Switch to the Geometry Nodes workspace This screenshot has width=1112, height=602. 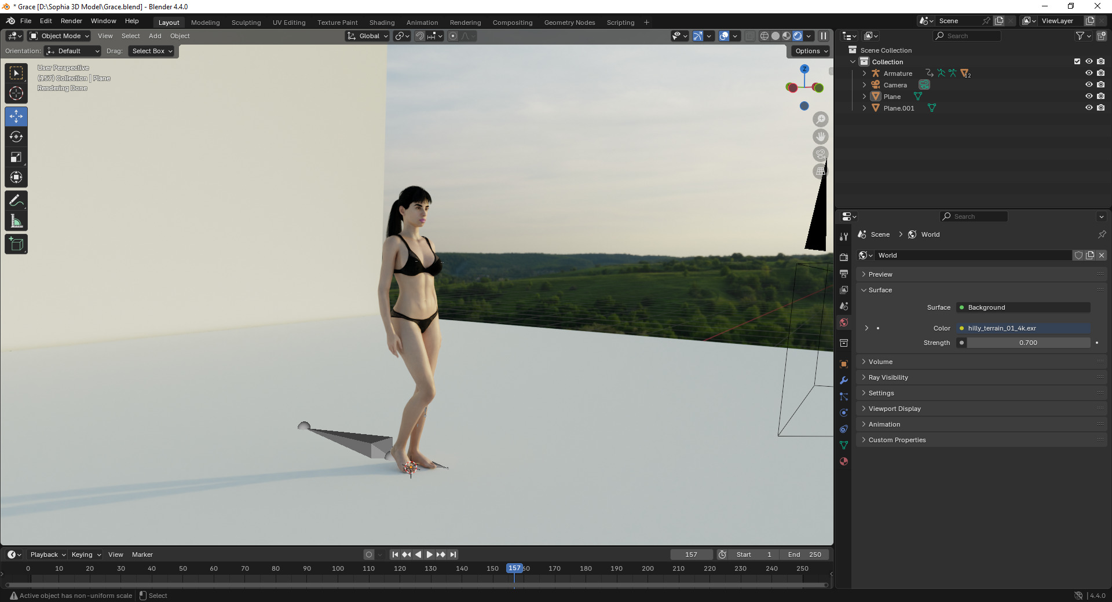pos(569,23)
